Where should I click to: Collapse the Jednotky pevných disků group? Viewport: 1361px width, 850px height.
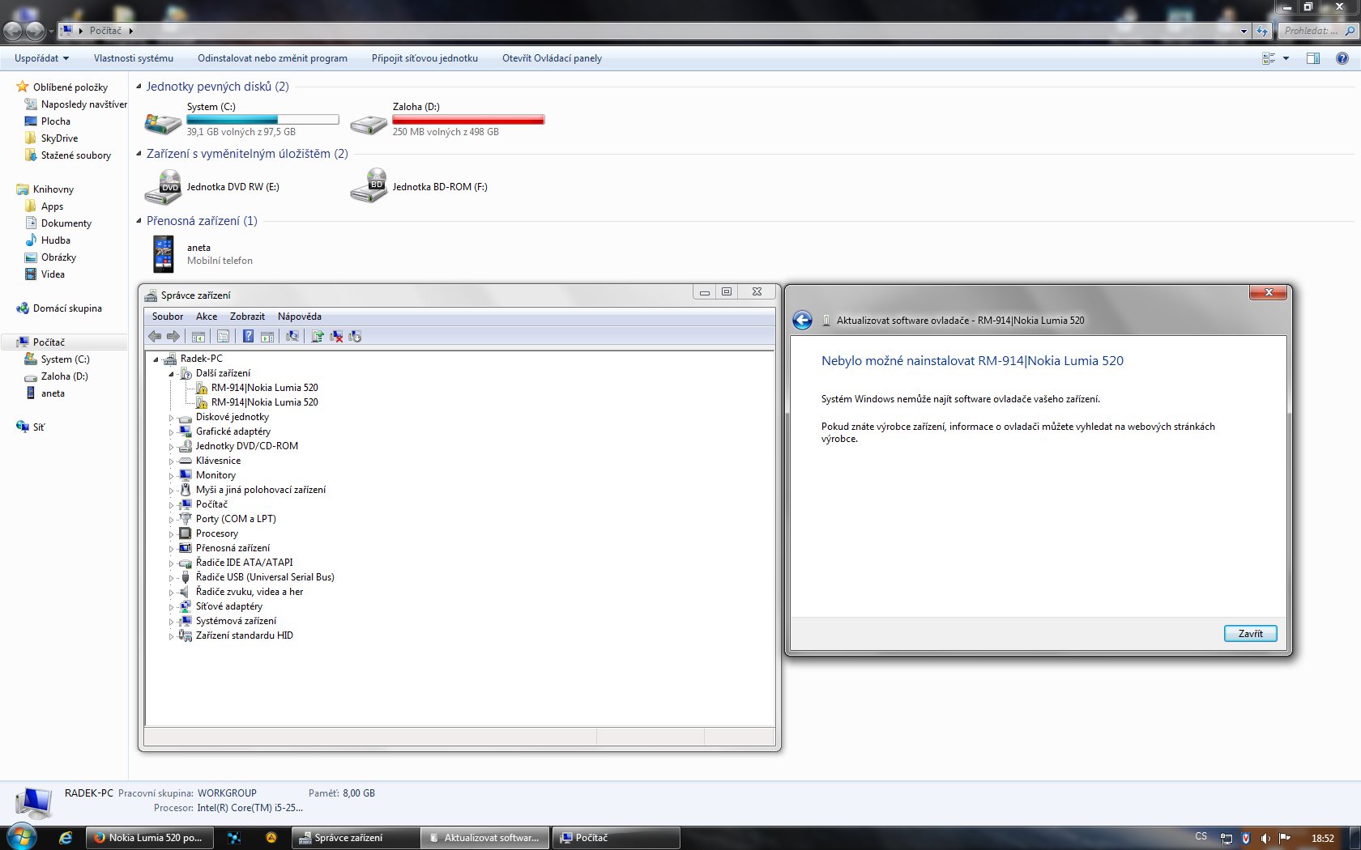[x=139, y=87]
